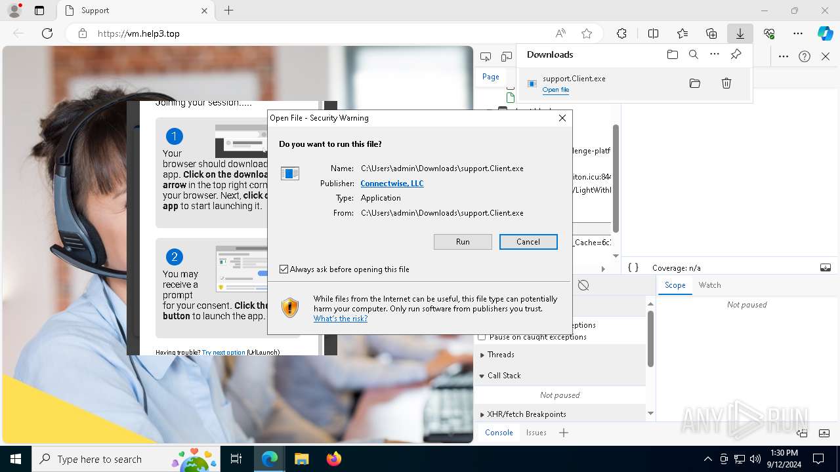
Task: Enable Pause on caught exceptions
Action: coord(482,337)
